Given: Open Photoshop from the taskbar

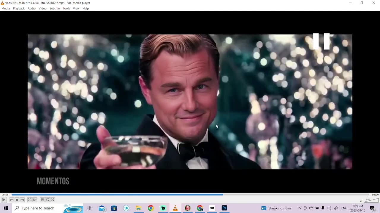Looking at the screenshot, I should click(x=224, y=208).
